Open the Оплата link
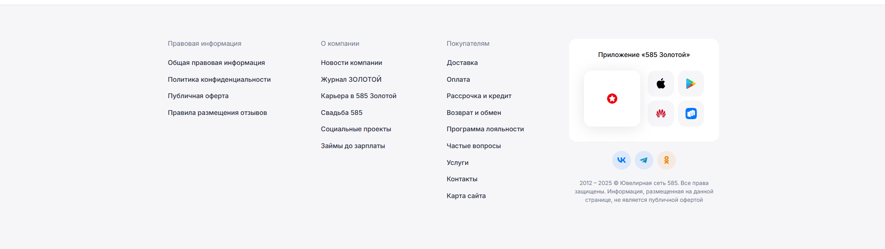 tap(458, 79)
